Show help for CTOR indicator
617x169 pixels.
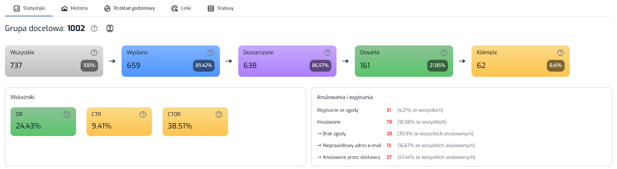219,114
